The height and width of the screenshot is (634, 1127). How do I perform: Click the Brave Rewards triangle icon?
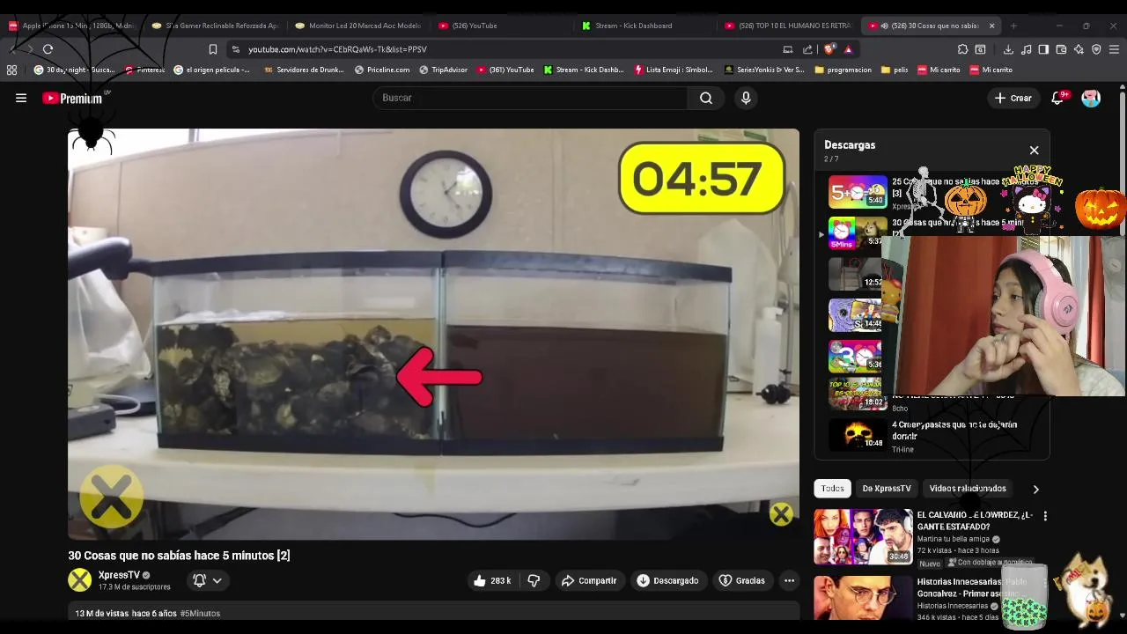point(848,49)
